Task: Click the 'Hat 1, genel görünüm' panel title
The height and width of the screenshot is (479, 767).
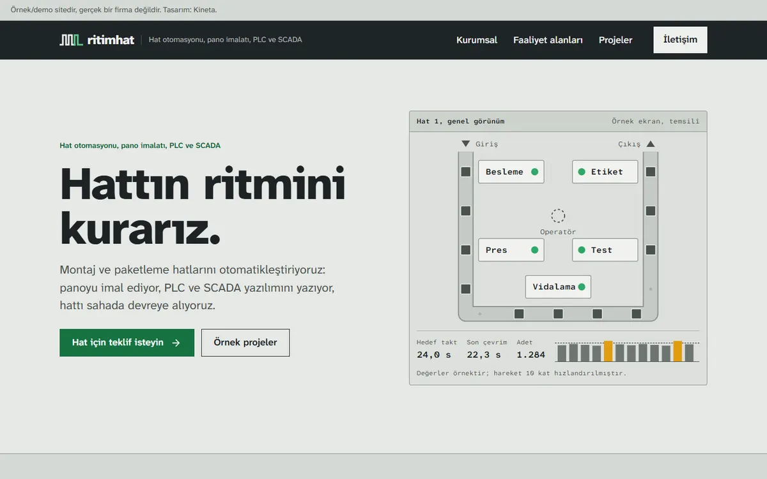Action: [x=460, y=121]
